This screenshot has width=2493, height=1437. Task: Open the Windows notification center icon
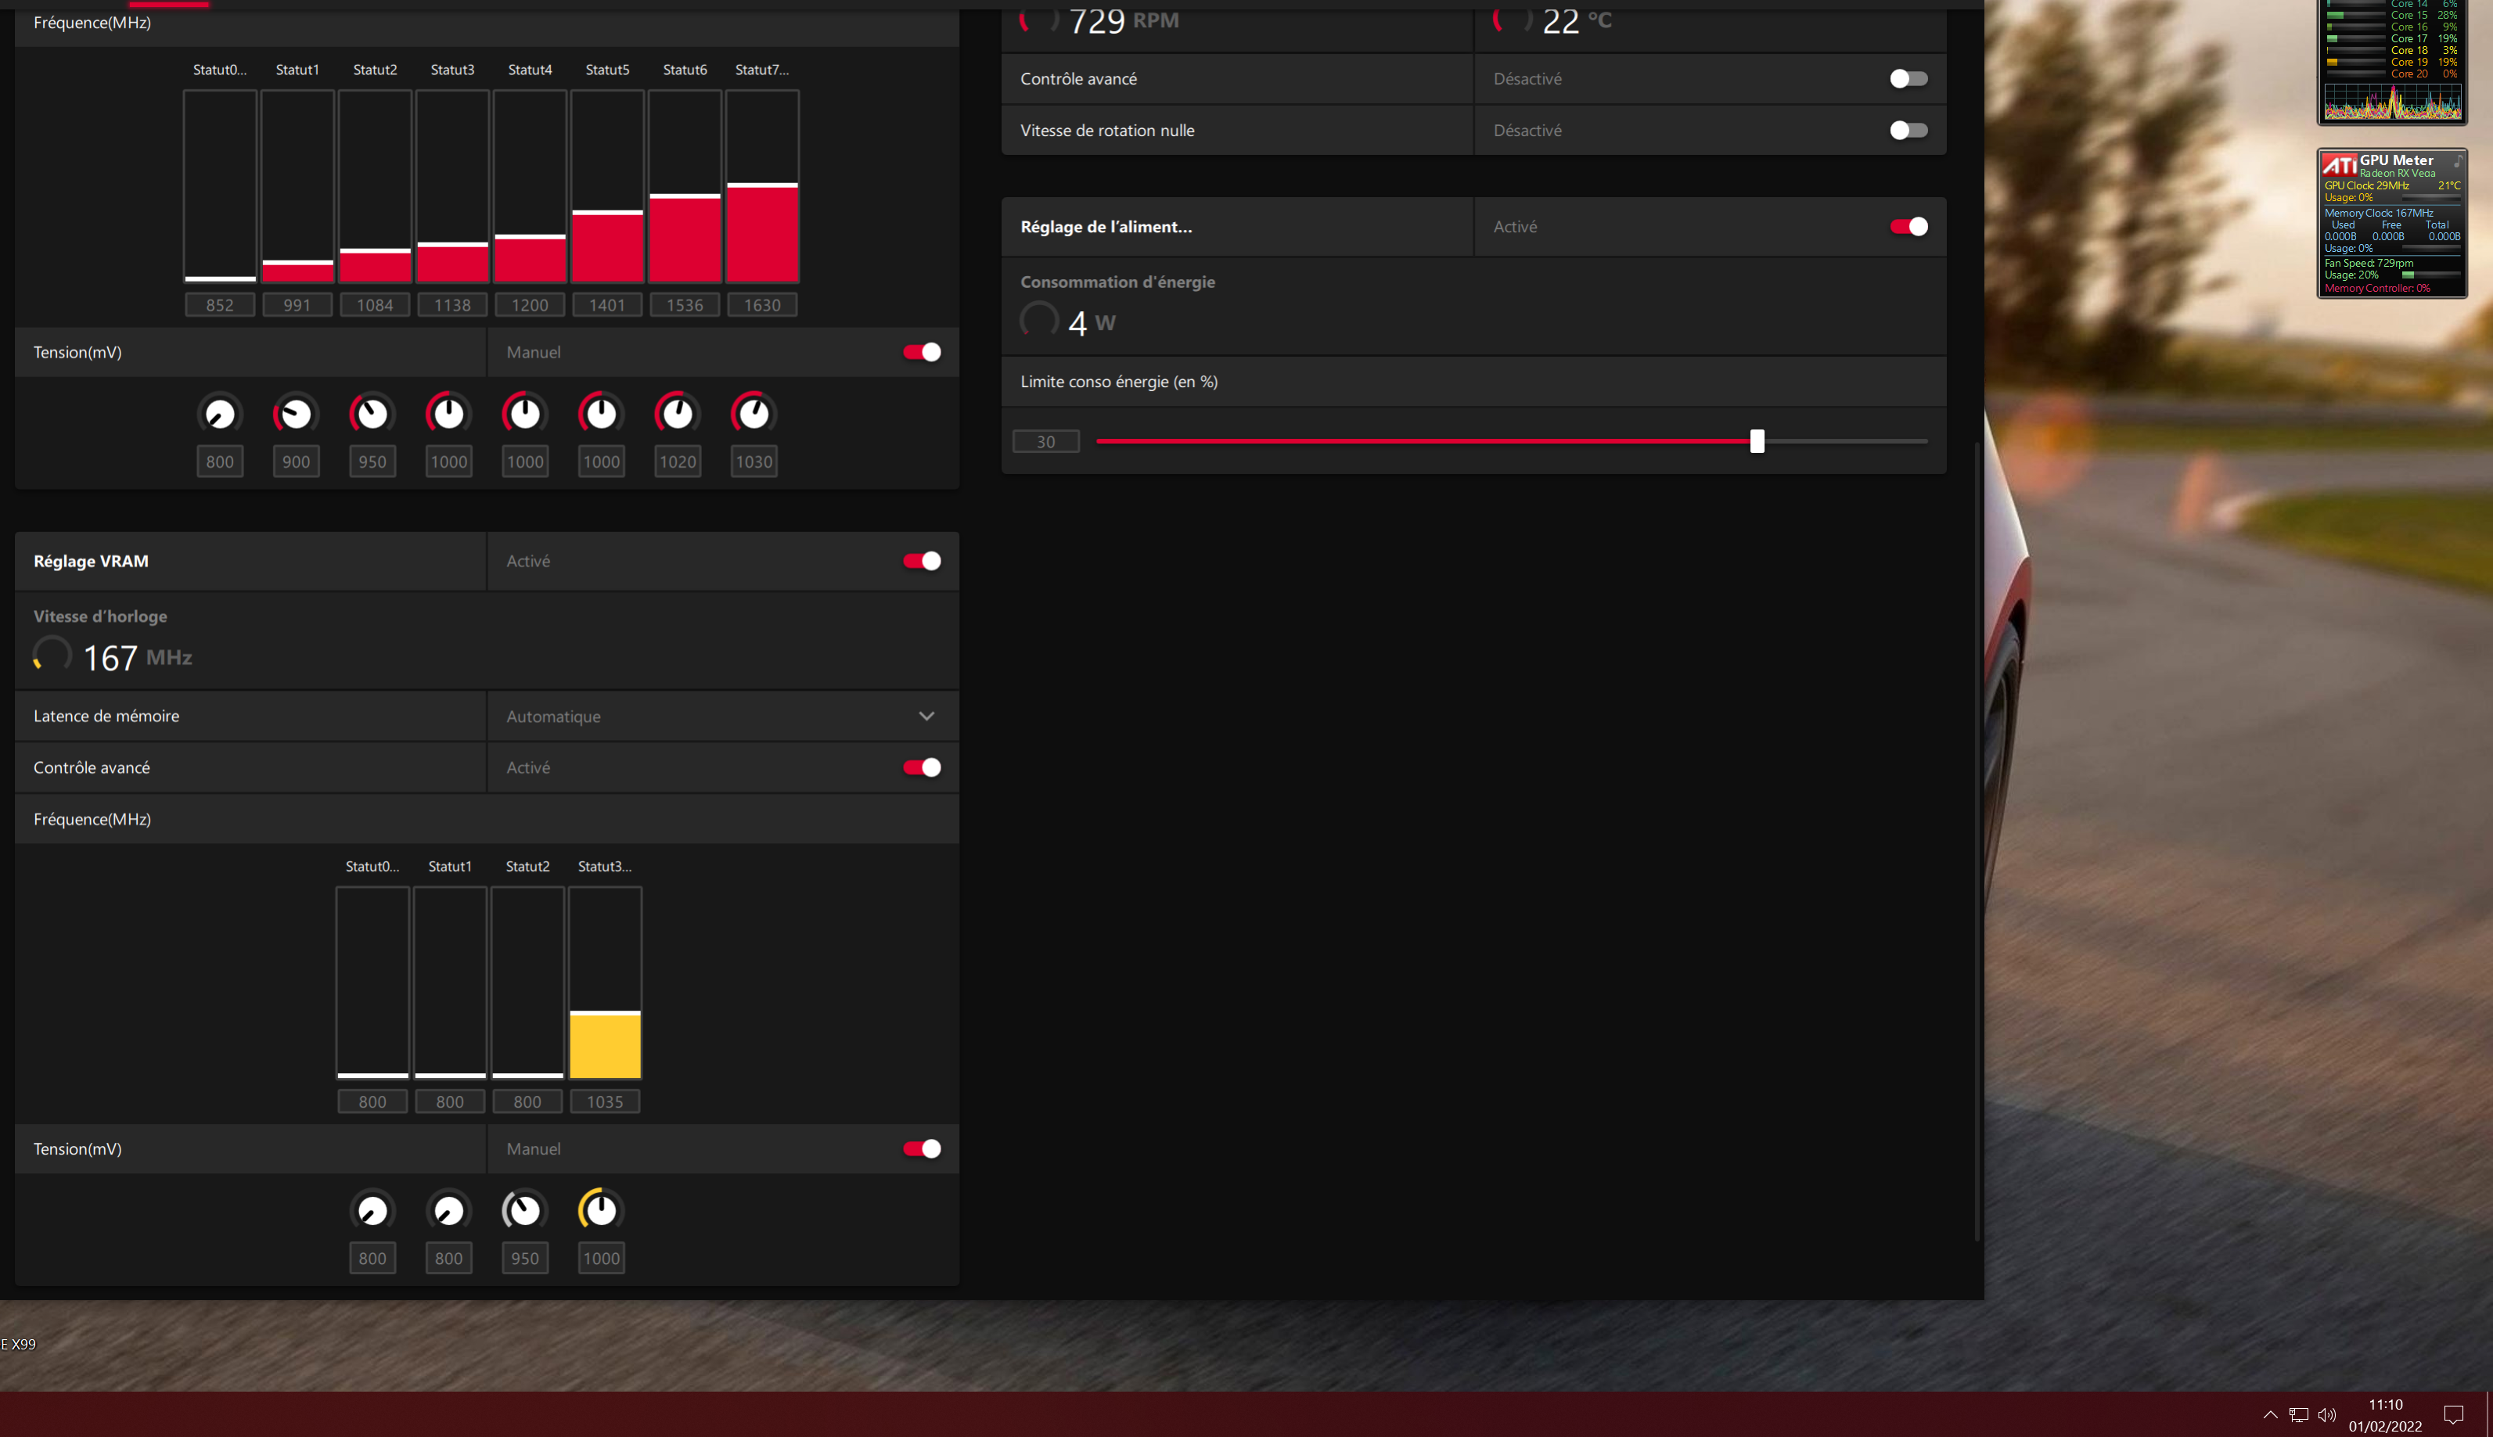2454,1414
